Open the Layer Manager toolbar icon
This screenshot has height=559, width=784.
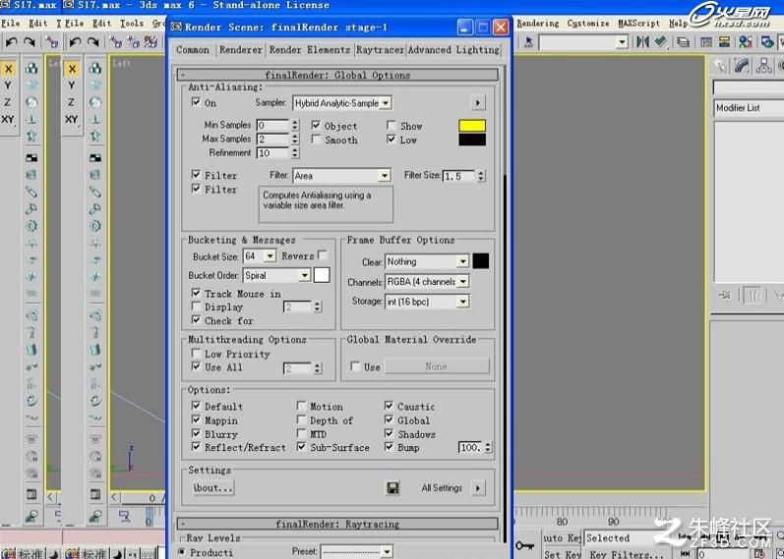pyautogui.click(x=683, y=42)
